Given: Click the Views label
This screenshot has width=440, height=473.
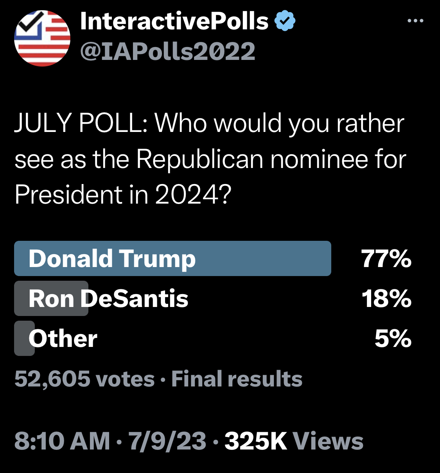Looking at the screenshot, I should pyautogui.click(x=329, y=441).
